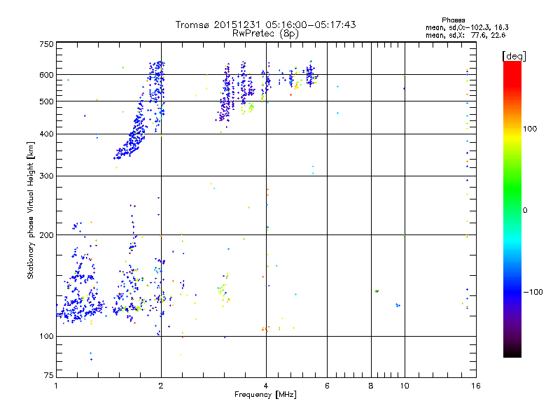Click the plot title 'Tromsø 20151231 05:16:00-05:17:43'

(265, 24)
